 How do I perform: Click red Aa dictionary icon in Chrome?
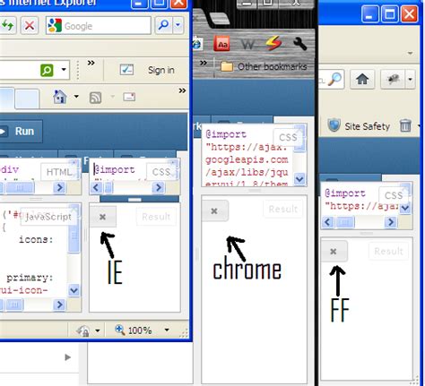pos(221,44)
